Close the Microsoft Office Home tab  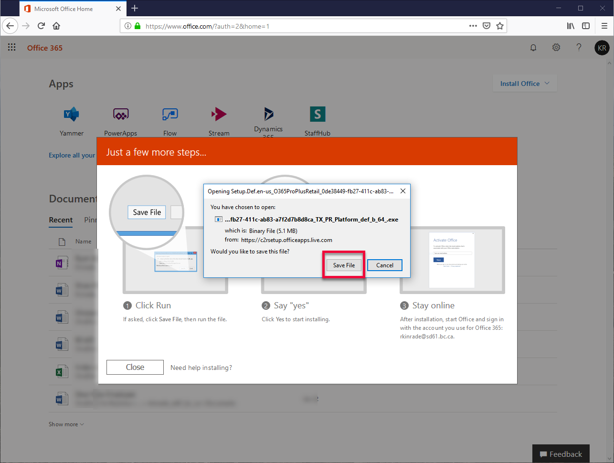118,9
